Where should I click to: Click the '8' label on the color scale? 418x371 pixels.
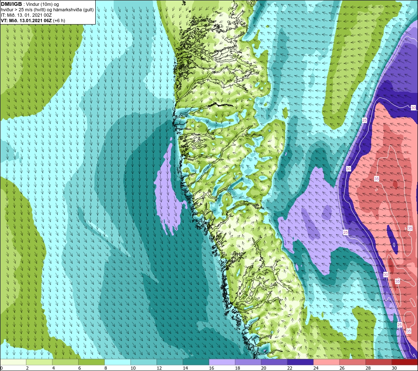coord(106,368)
